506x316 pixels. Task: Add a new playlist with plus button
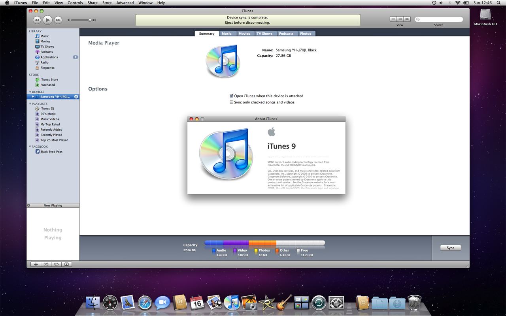36,264
